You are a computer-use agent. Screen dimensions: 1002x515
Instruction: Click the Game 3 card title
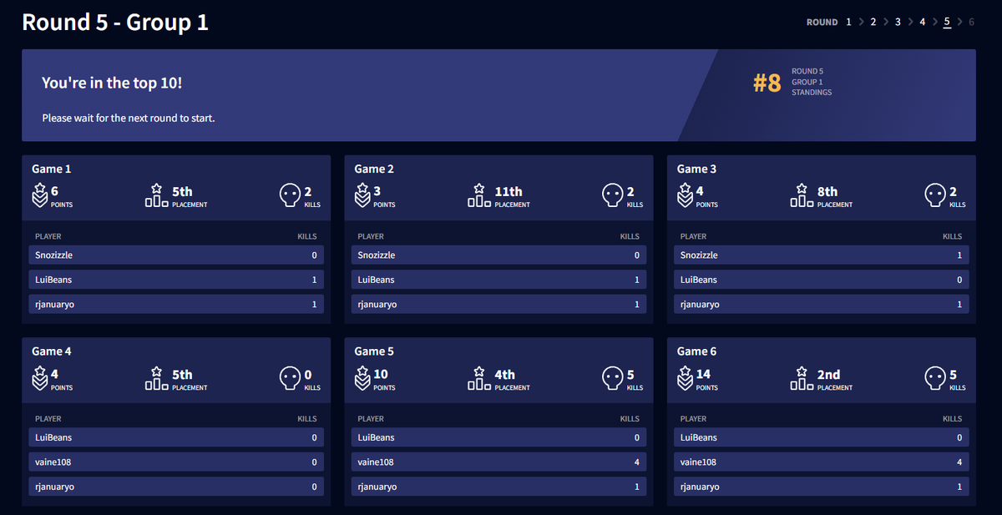tap(697, 169)
